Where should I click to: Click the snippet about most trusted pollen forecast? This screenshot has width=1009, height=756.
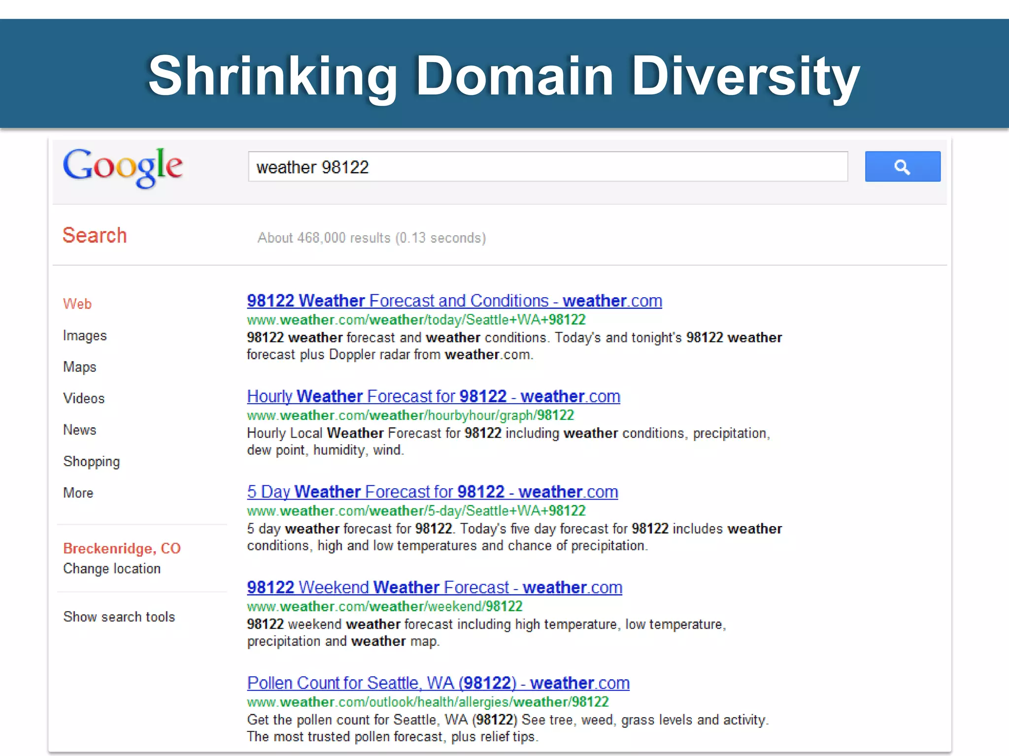[x=508, y=728]
